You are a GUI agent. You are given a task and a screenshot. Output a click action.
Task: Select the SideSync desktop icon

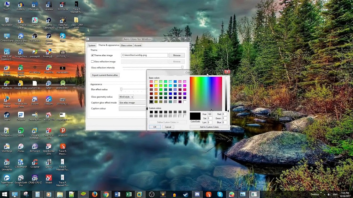[49, 100]
